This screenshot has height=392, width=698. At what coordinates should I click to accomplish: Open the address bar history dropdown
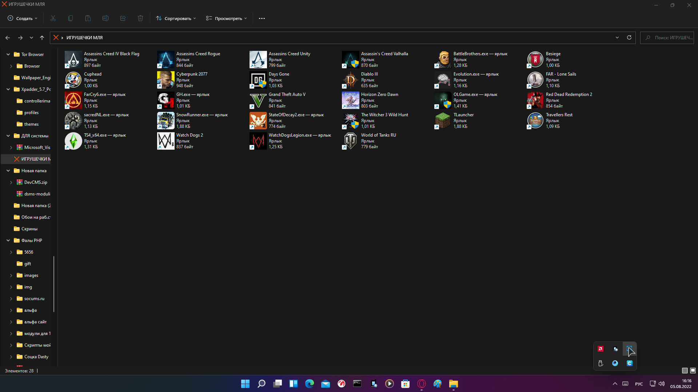pyautogui.click(x=617, y=37)
